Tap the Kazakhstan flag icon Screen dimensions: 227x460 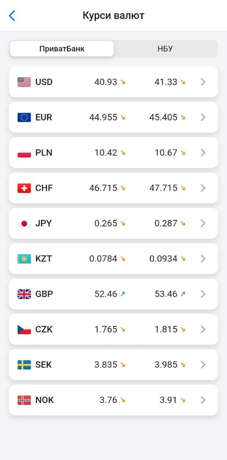[24, 259]
